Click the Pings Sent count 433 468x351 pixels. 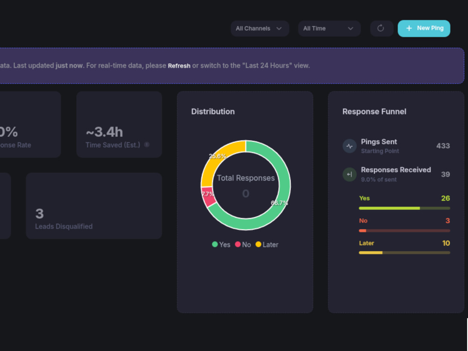pyautogui.click(x=443, y=146)
